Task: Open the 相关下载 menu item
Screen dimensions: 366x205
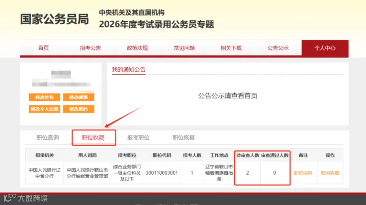Action: pos(231,48)
